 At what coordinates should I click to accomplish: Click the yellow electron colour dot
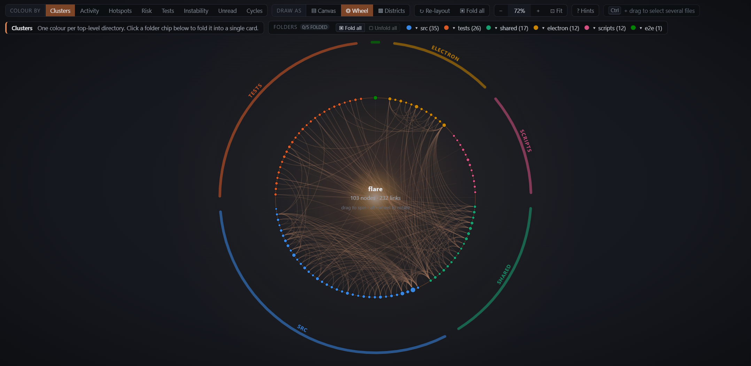536,28
